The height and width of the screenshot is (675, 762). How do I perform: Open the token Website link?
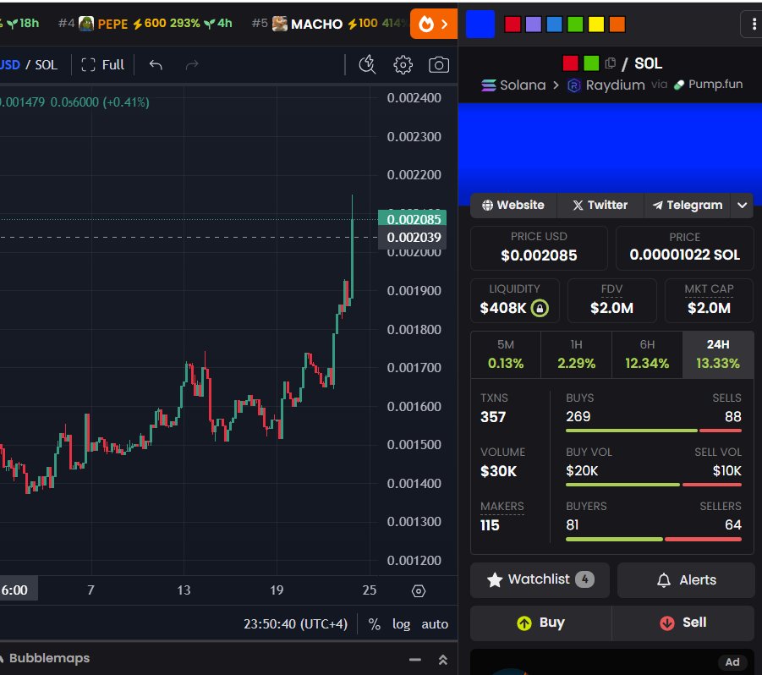click(x=513, y=205)
